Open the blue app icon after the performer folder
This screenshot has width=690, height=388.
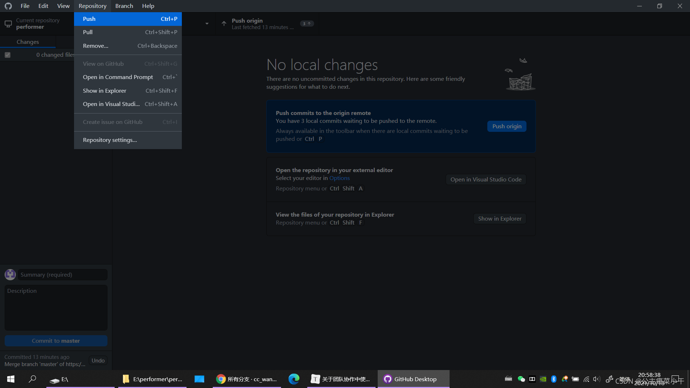point(199,379)
